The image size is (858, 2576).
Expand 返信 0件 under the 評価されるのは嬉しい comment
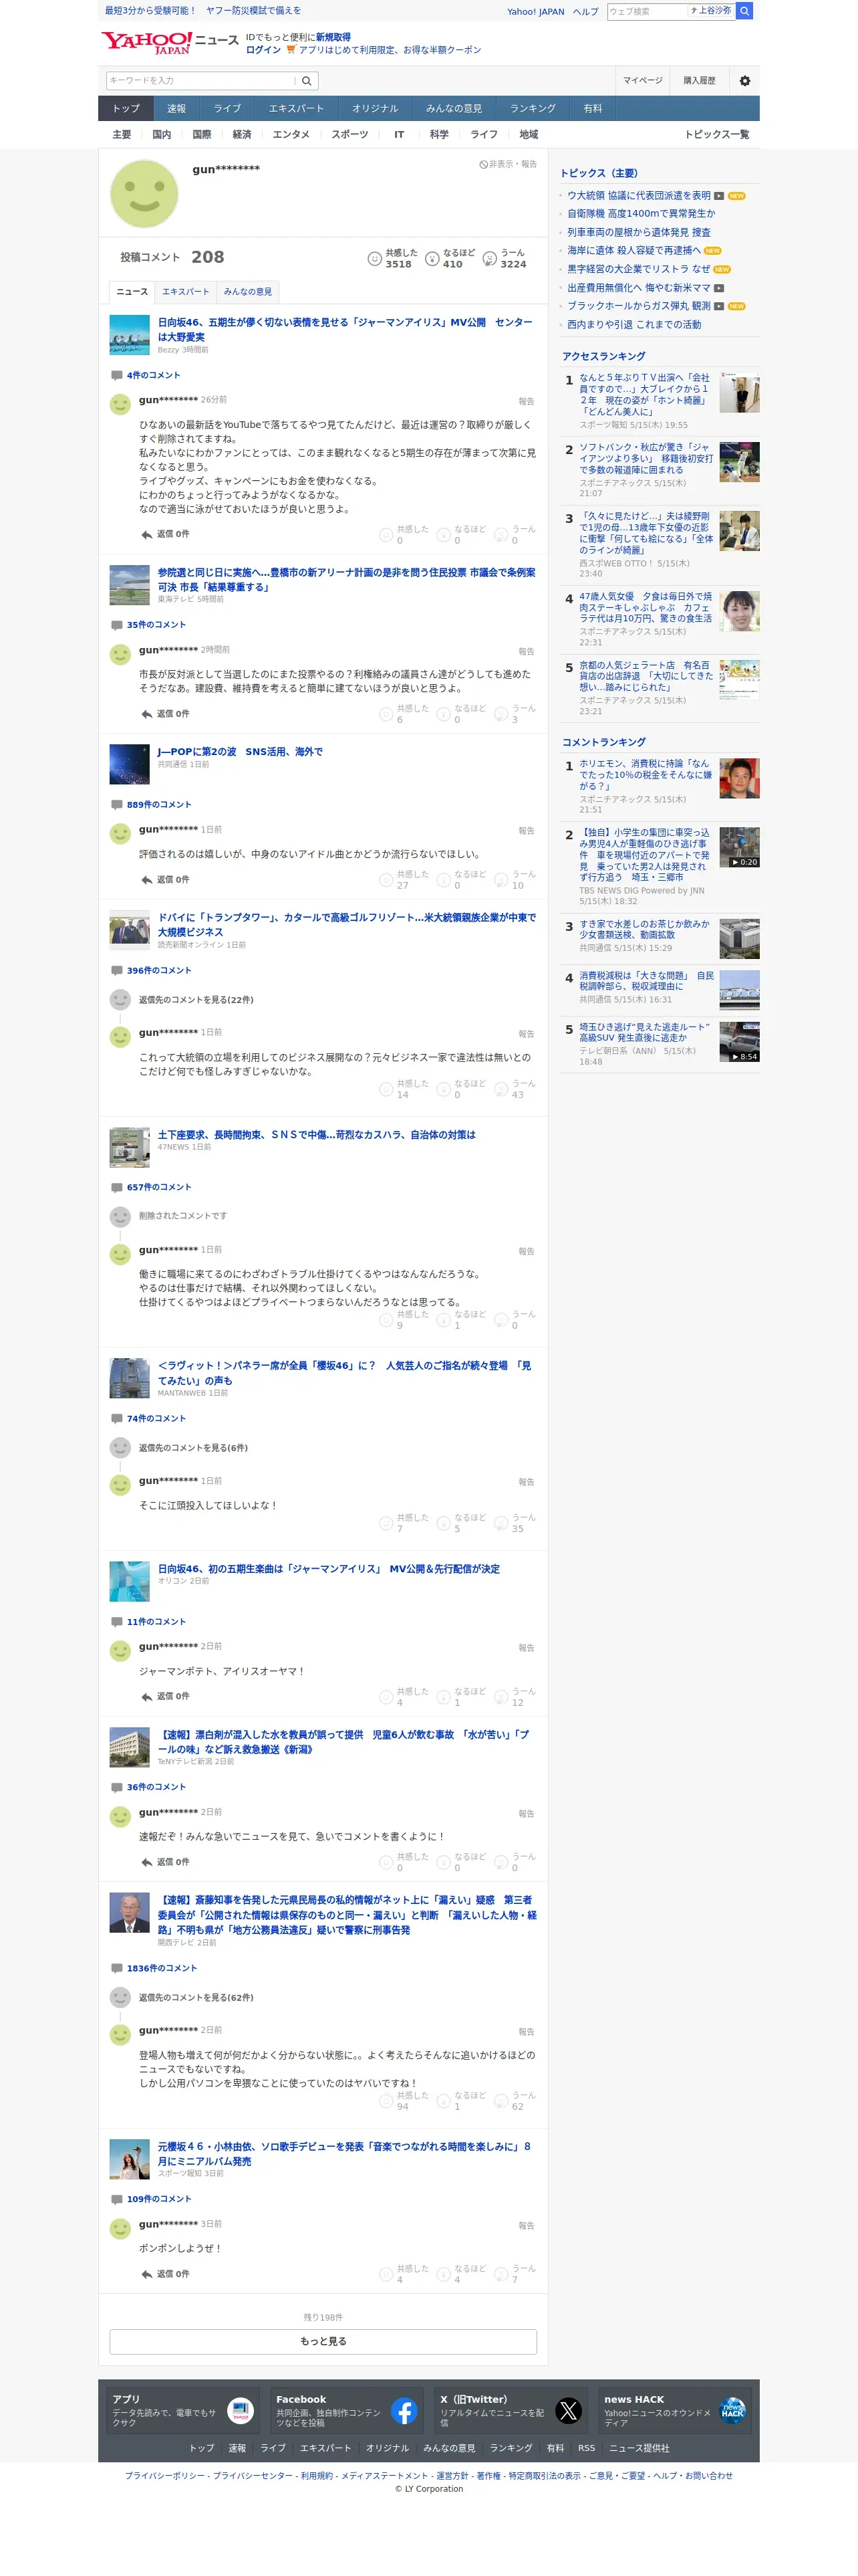(166, 880)
